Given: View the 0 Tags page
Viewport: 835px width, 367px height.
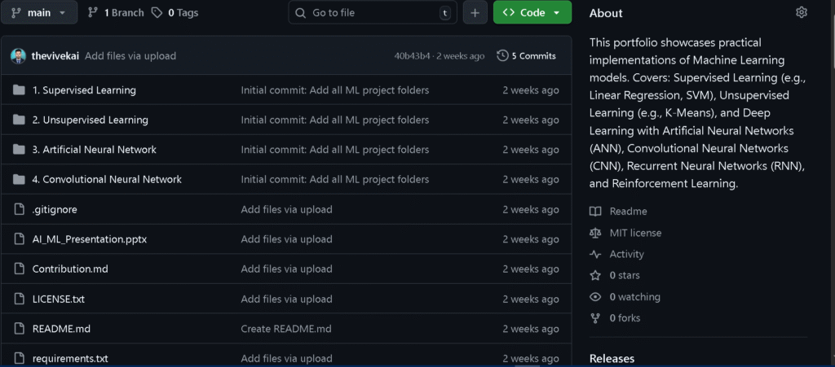Looking at the screenshot, I should click(x=175, y=12).
